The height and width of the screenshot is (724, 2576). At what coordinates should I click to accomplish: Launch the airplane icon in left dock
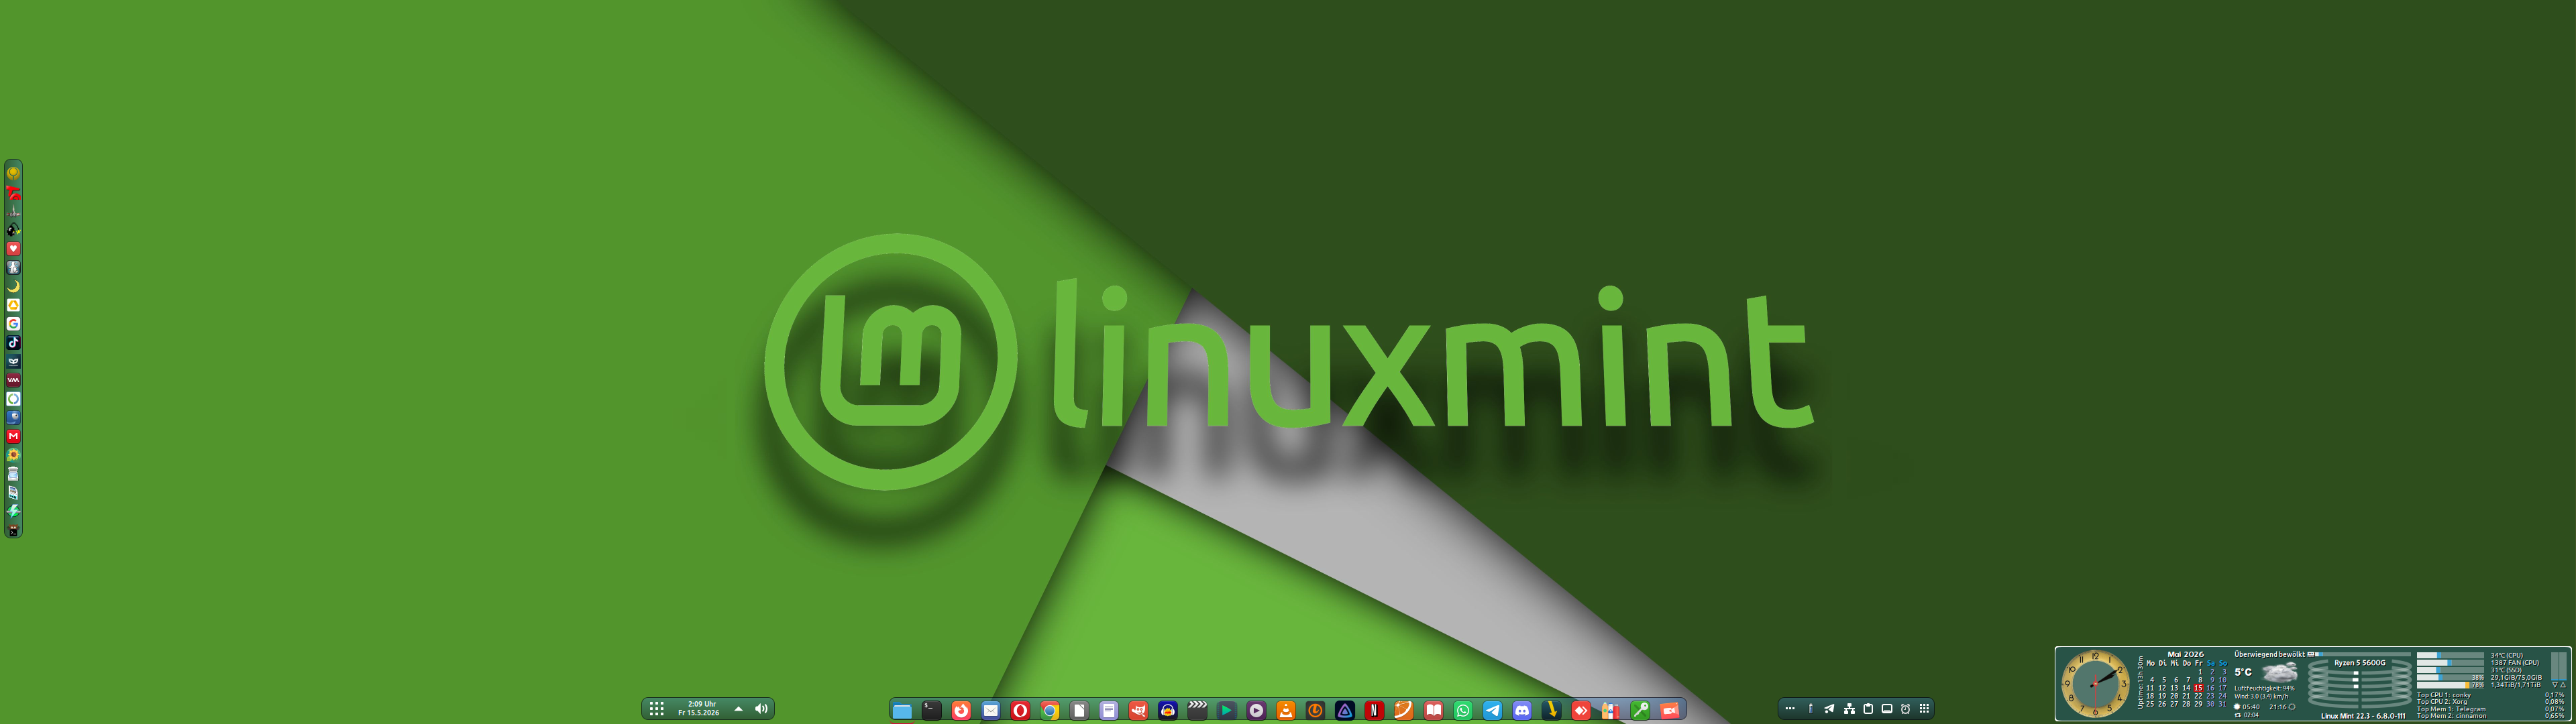click(x=13, y=211)
